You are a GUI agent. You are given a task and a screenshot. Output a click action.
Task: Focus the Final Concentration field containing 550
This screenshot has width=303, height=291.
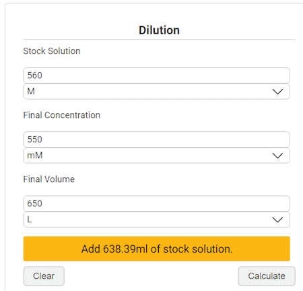coord(157,139)
